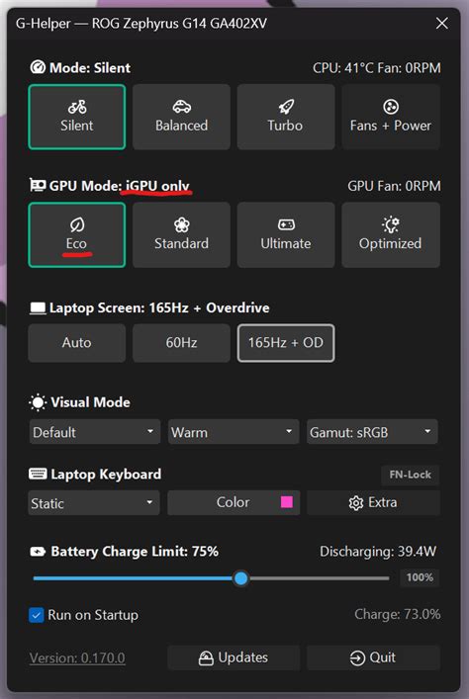Click the flower icon in Standard
469x699 pixels.
pyautogui.click(x=182, y=225)
